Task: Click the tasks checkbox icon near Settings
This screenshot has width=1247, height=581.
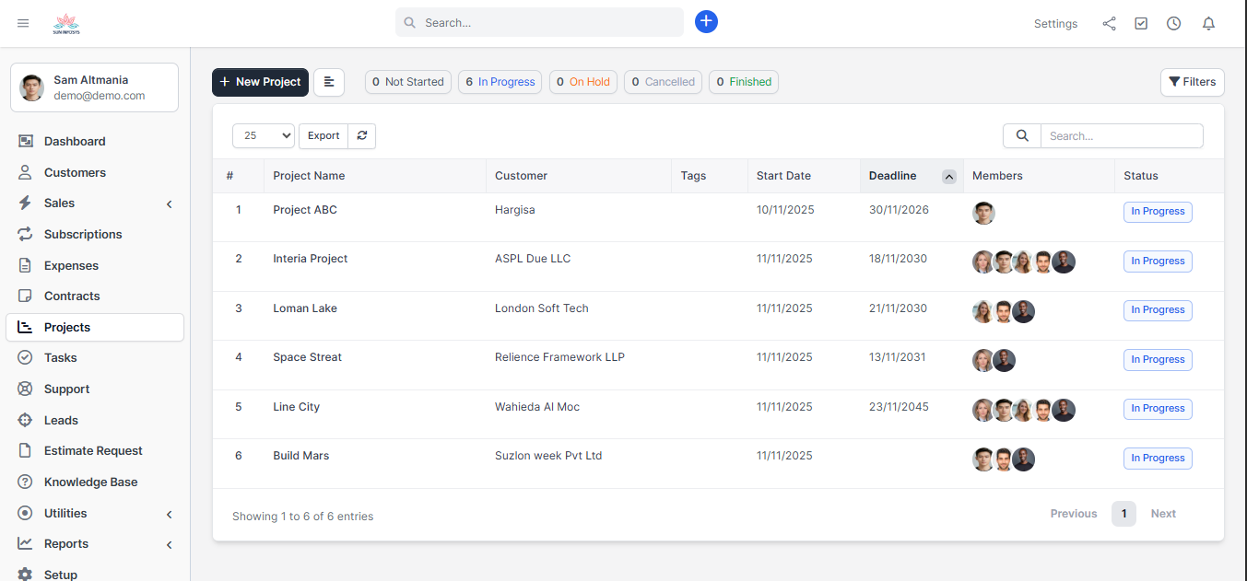Action: point(1141,23)
